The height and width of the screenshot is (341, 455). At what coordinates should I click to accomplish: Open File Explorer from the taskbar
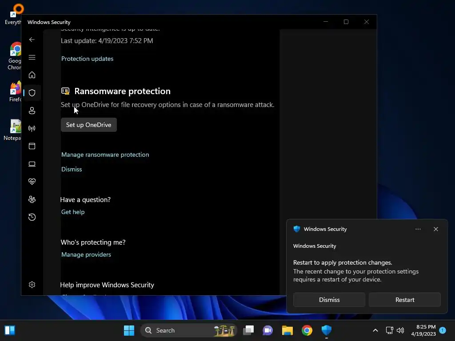pyautogui.click(x=287, y=330)
